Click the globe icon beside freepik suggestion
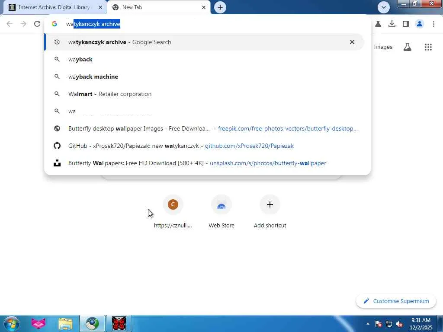Viewport: 443px width, 332px height. point(57,128)
